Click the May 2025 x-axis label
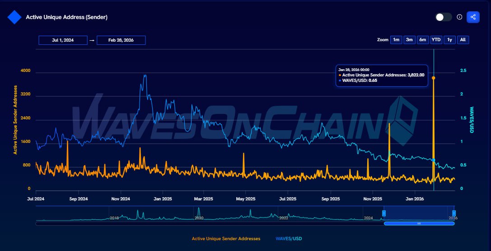 [x=245, y=199]
